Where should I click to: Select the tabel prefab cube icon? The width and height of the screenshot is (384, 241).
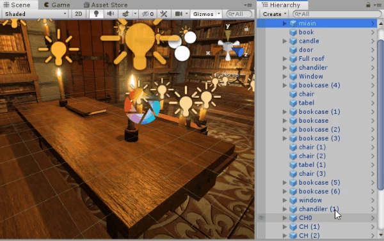pyautogui.click(x=293, y=103)
